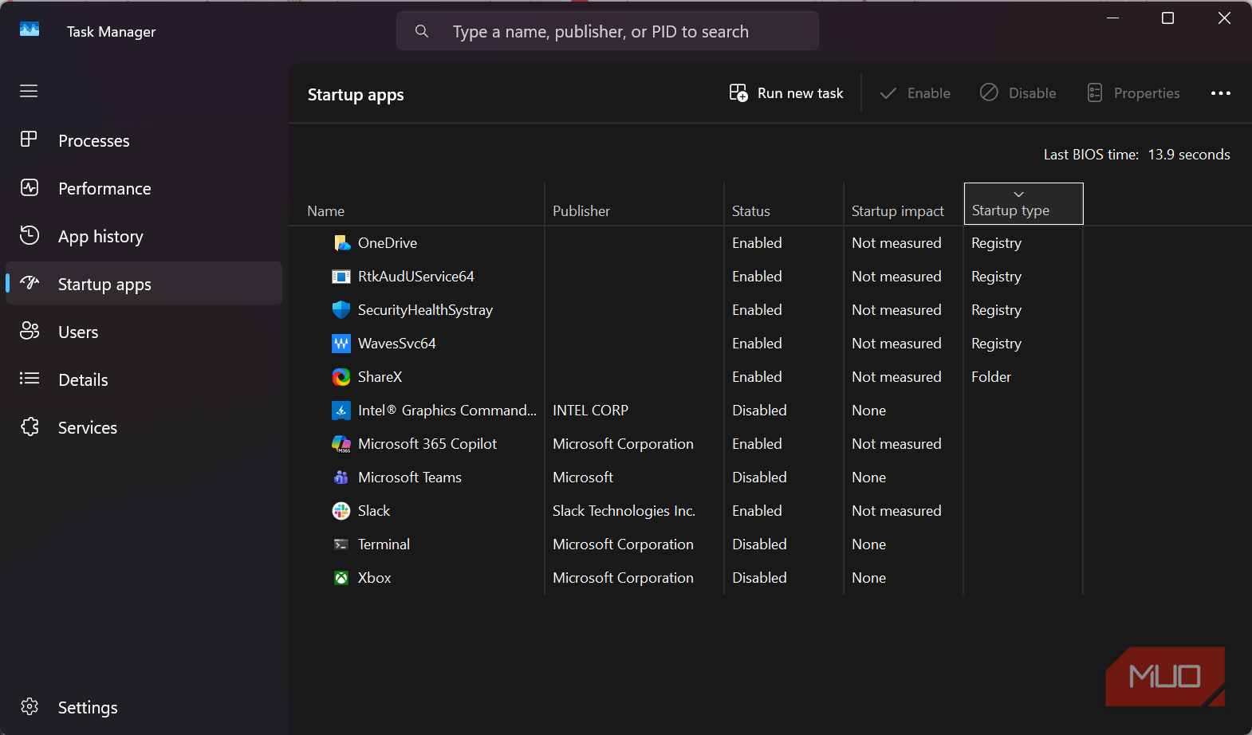This screenshot has width=1252, height=735.
Task: Select the Microsoft Teams app icon
Action: [x=341, y=478]
